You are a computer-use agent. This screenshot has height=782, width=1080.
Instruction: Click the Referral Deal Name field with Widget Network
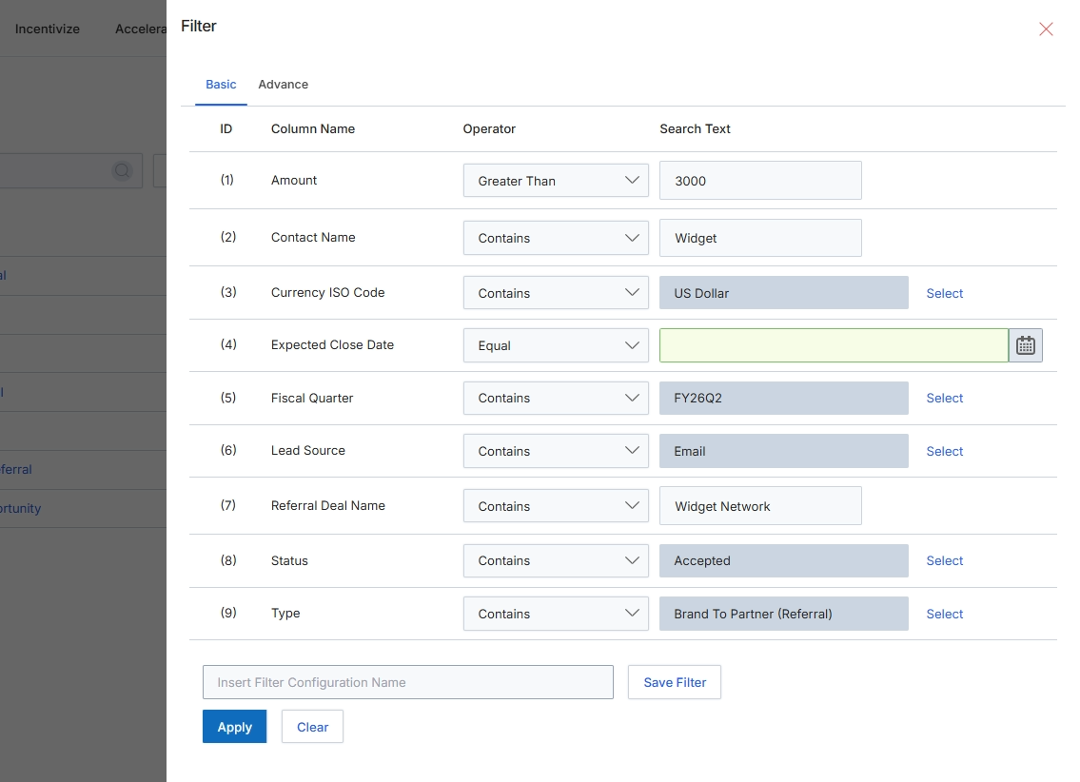pyautogui.click(x=760, y=506)
